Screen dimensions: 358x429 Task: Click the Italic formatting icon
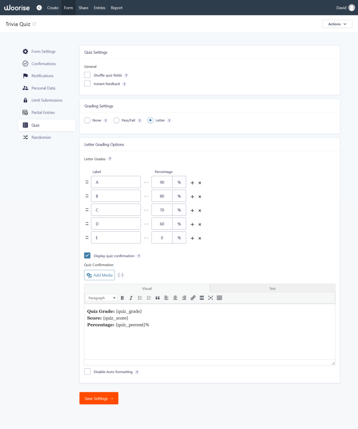click(x=131, y=298)
